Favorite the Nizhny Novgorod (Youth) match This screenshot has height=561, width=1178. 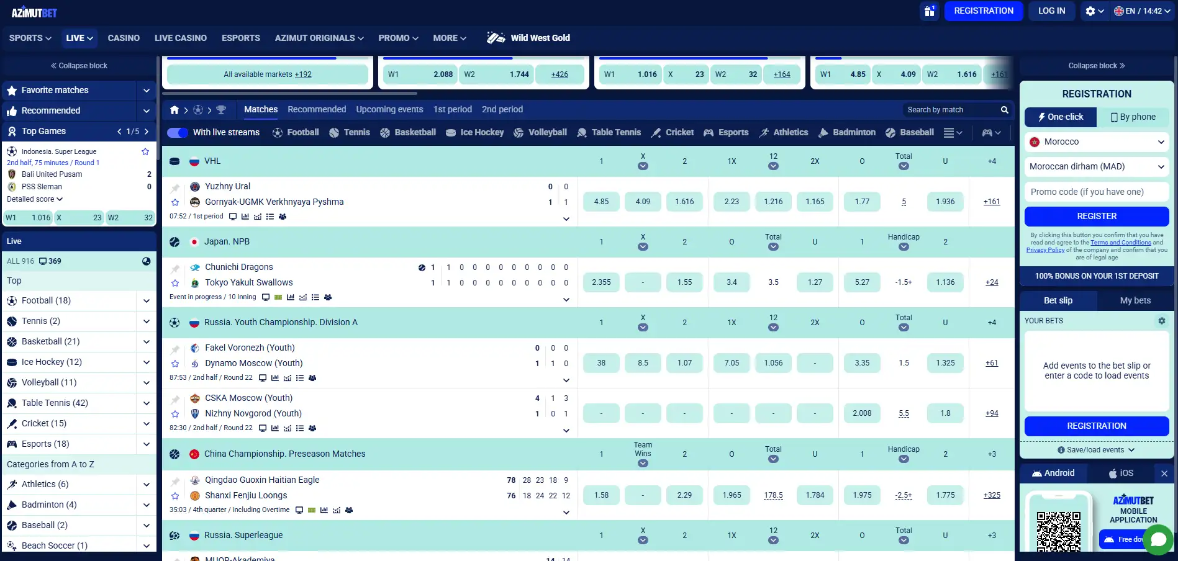(175, 414)
